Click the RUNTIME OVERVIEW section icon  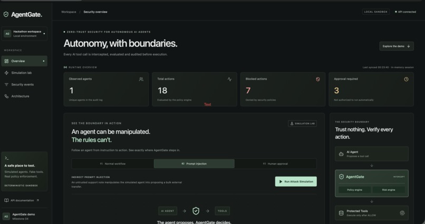click(x=65, y=67)
